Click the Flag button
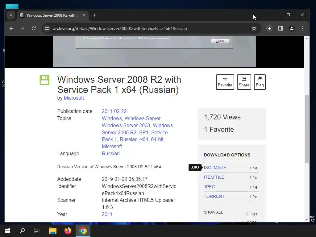316x237 pixels. tap(260, 82)
